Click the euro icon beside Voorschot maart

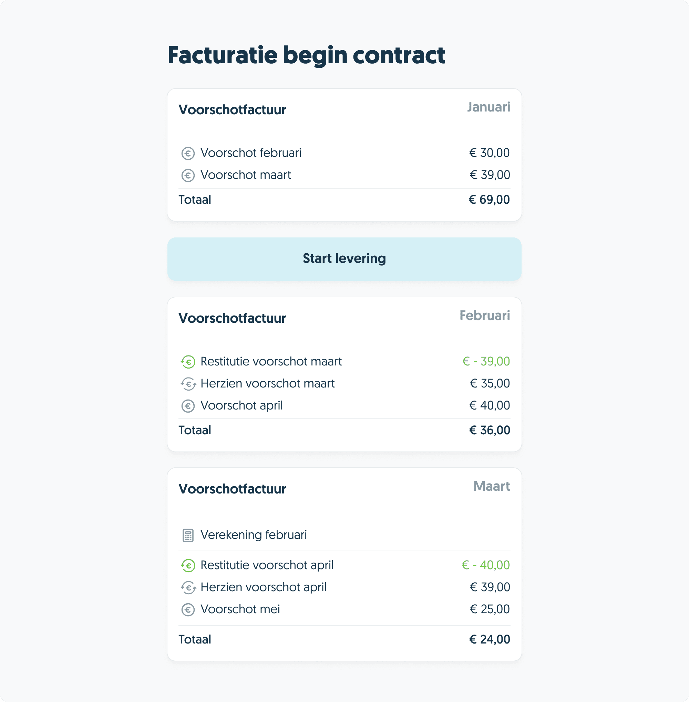[x=188, y=175]
